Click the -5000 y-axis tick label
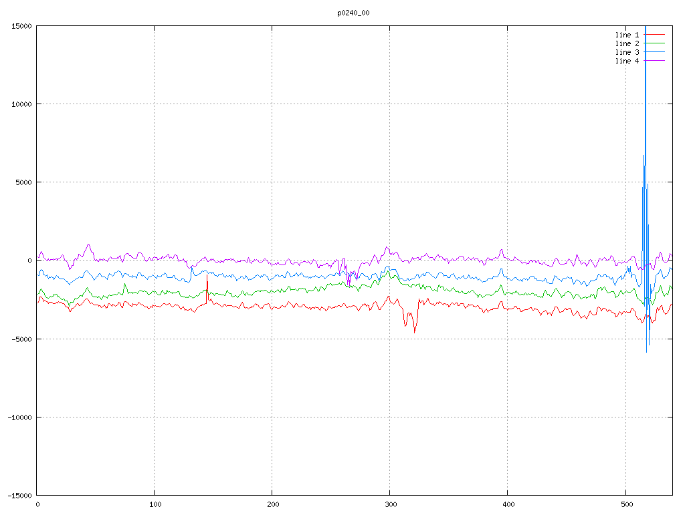 click(19, 339)
